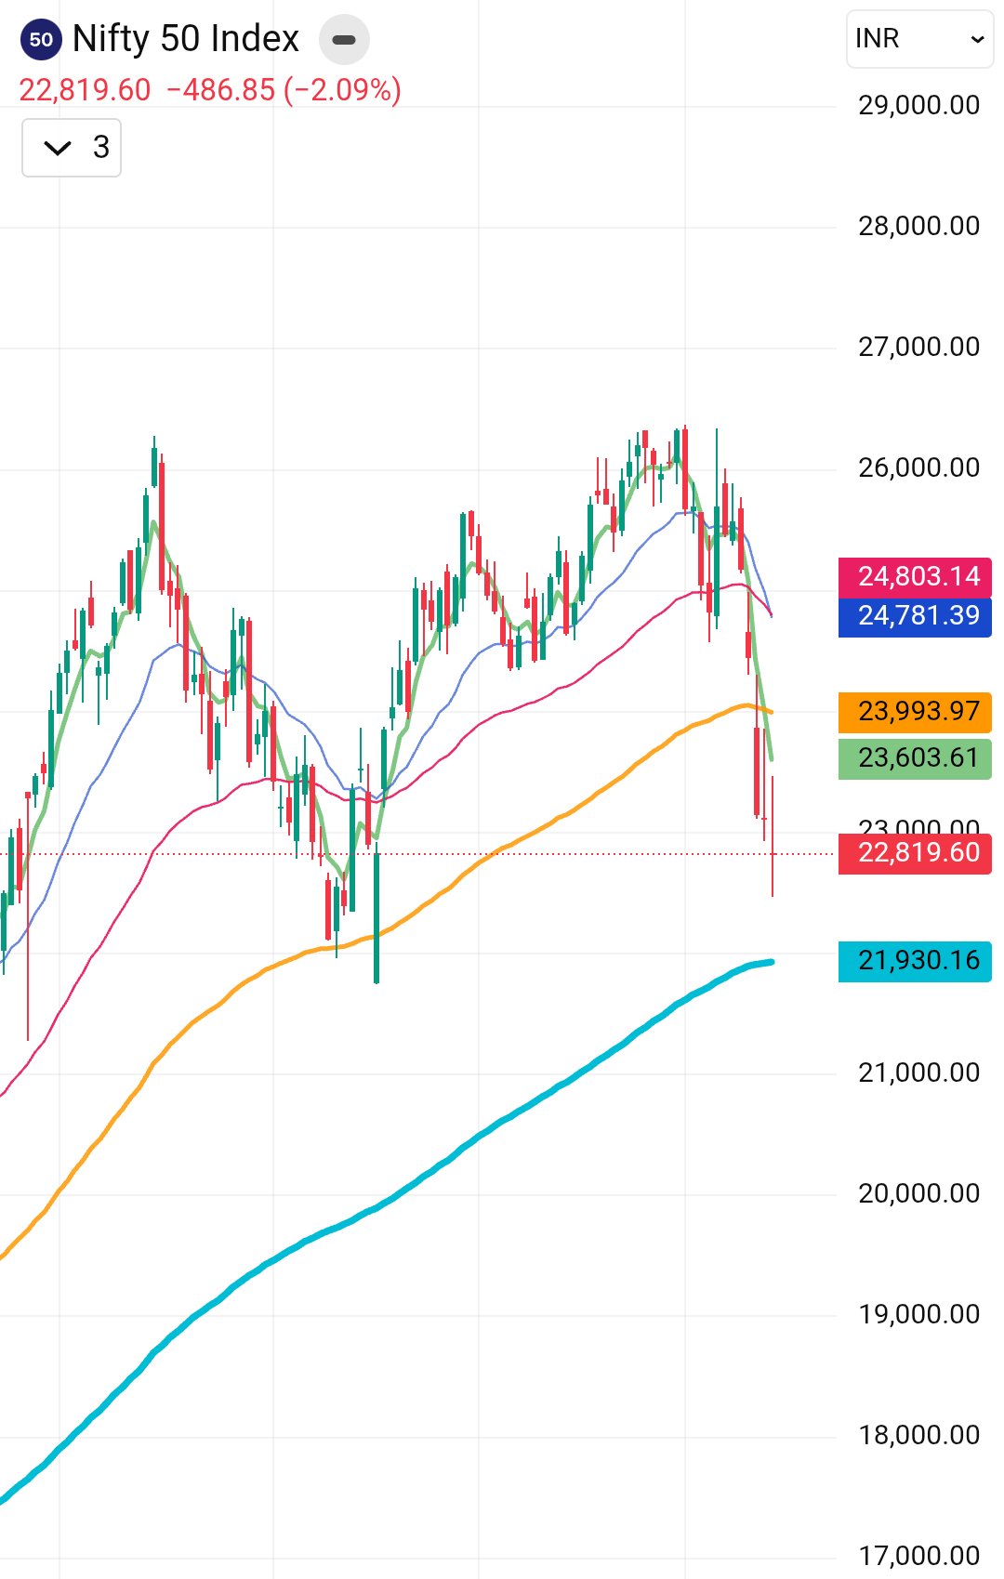Click the Nifty 50 Index symbol title
The width and height of the screenshot is (1004, 1579).
click(x=186, y=39)
